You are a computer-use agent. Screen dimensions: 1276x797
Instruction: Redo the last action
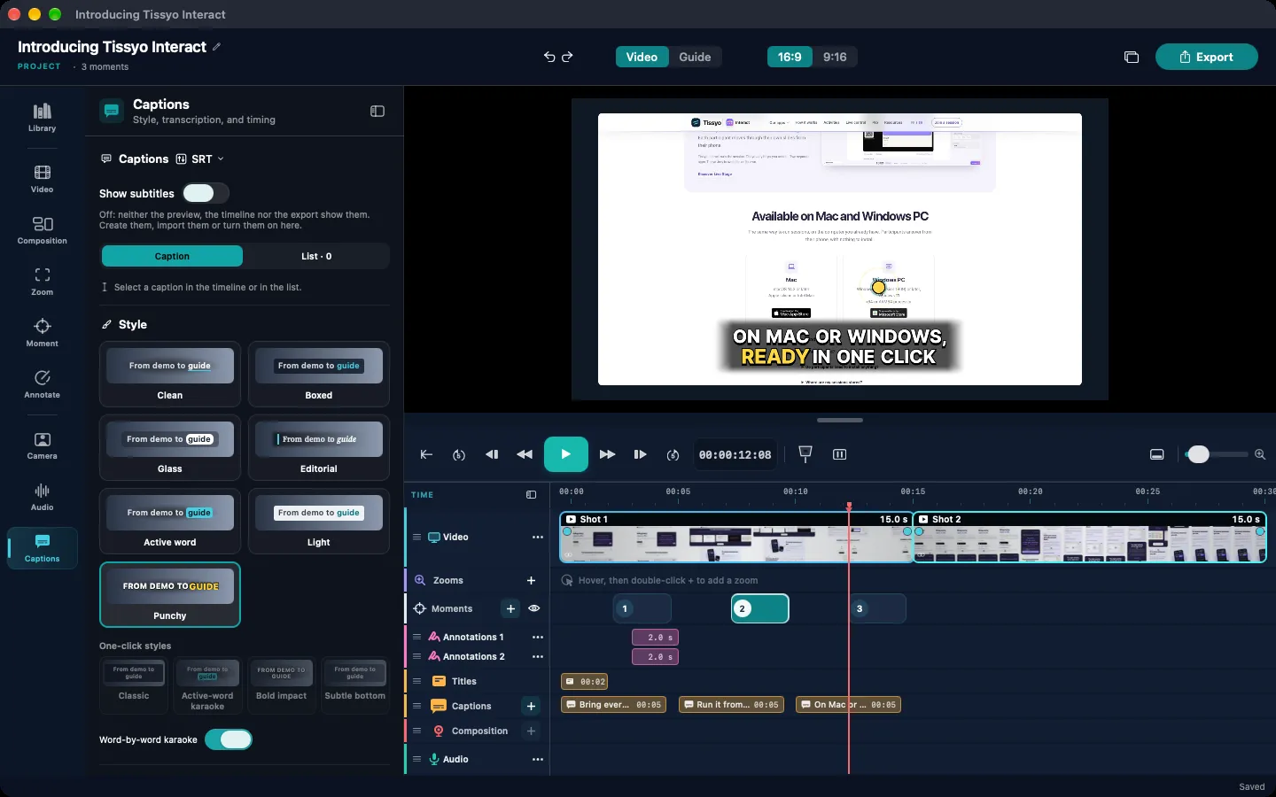(568, 57)
